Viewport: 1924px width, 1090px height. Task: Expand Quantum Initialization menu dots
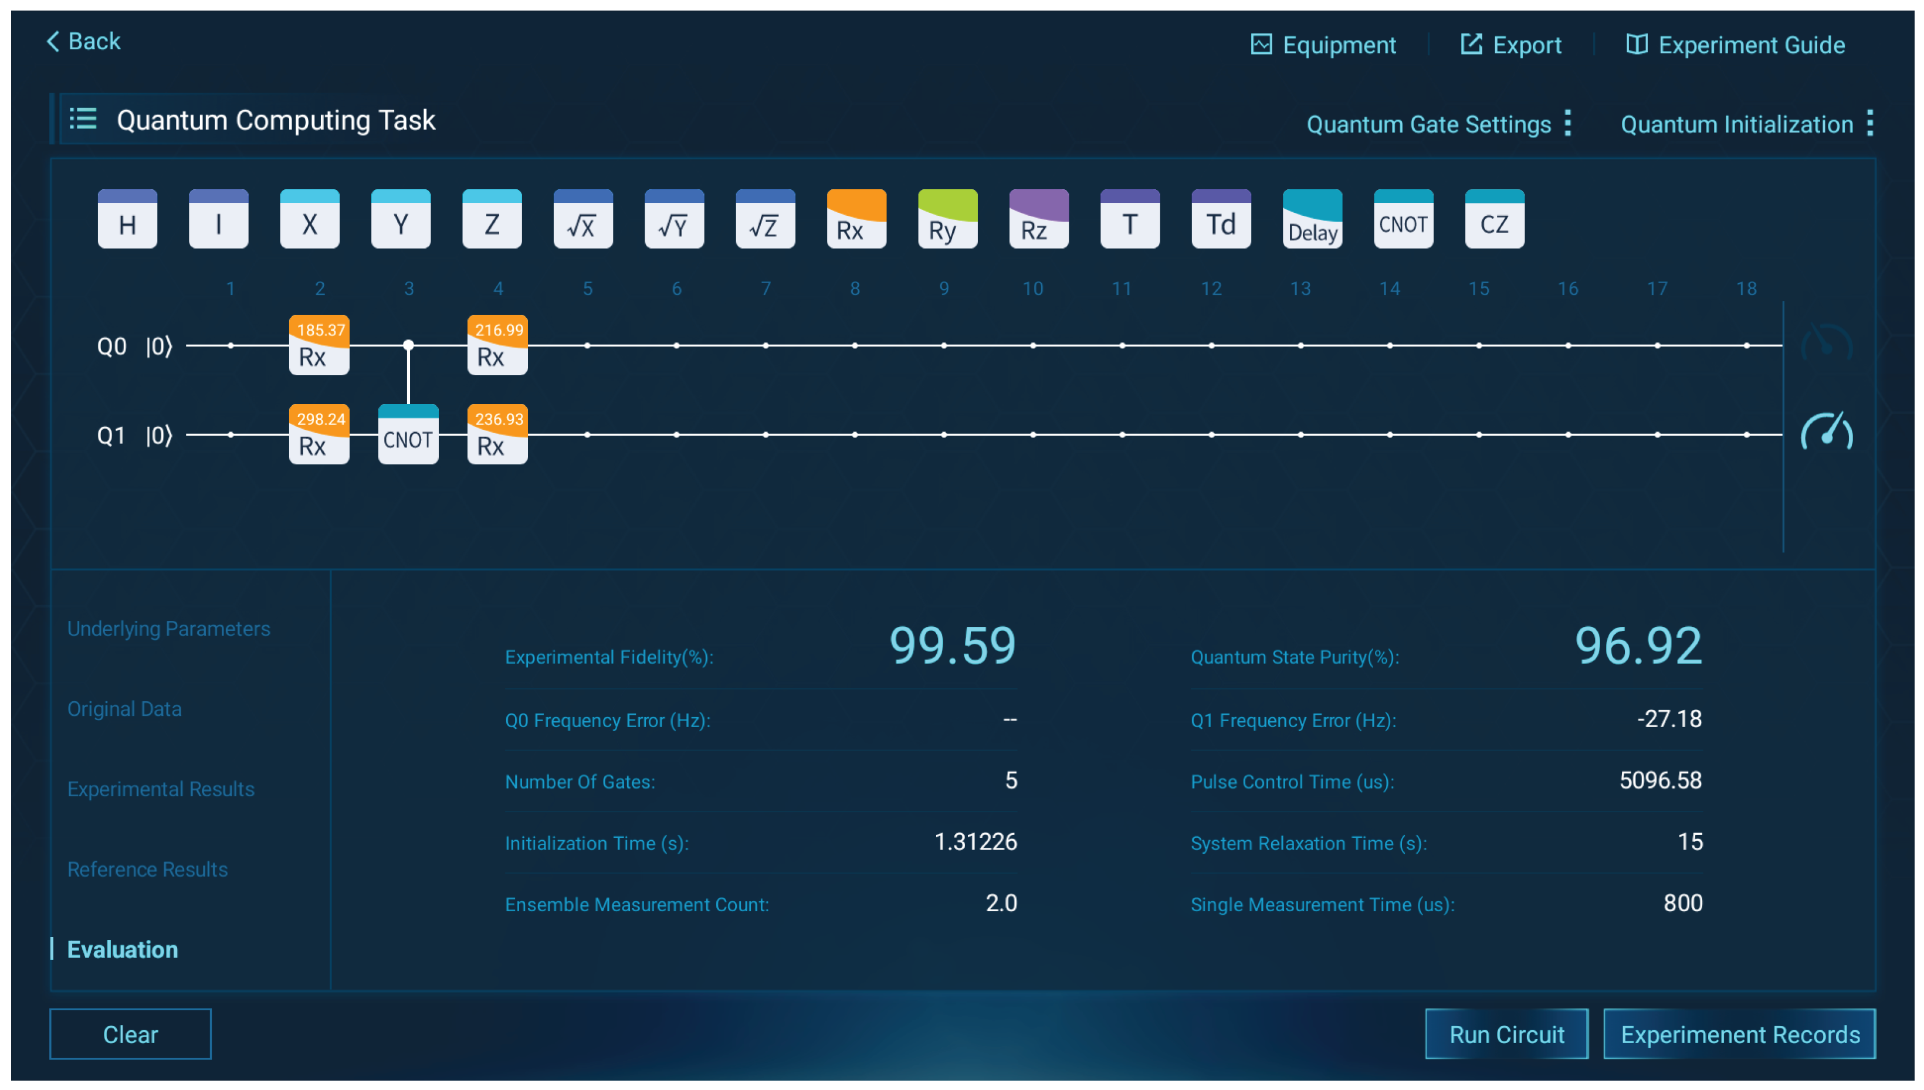click(x=1870, y=124)
